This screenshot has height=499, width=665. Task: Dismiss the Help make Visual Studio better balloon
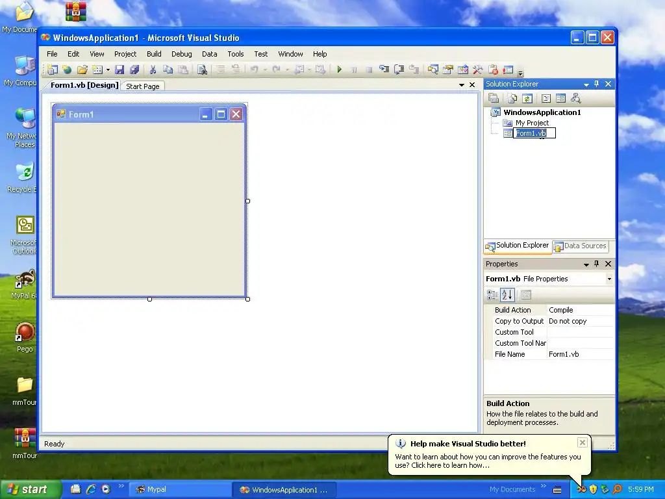[583, 442]
